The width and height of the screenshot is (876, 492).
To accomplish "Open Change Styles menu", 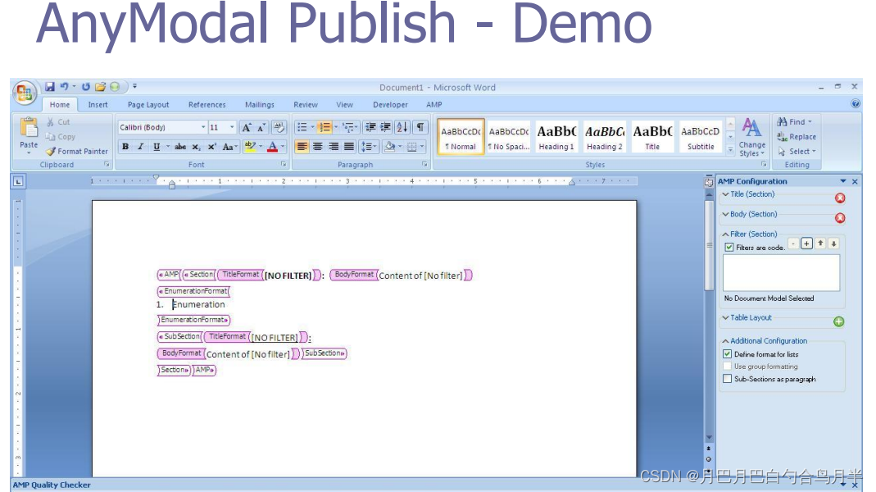I will (752, 138).
